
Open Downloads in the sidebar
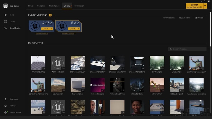(x=14, y=99)
